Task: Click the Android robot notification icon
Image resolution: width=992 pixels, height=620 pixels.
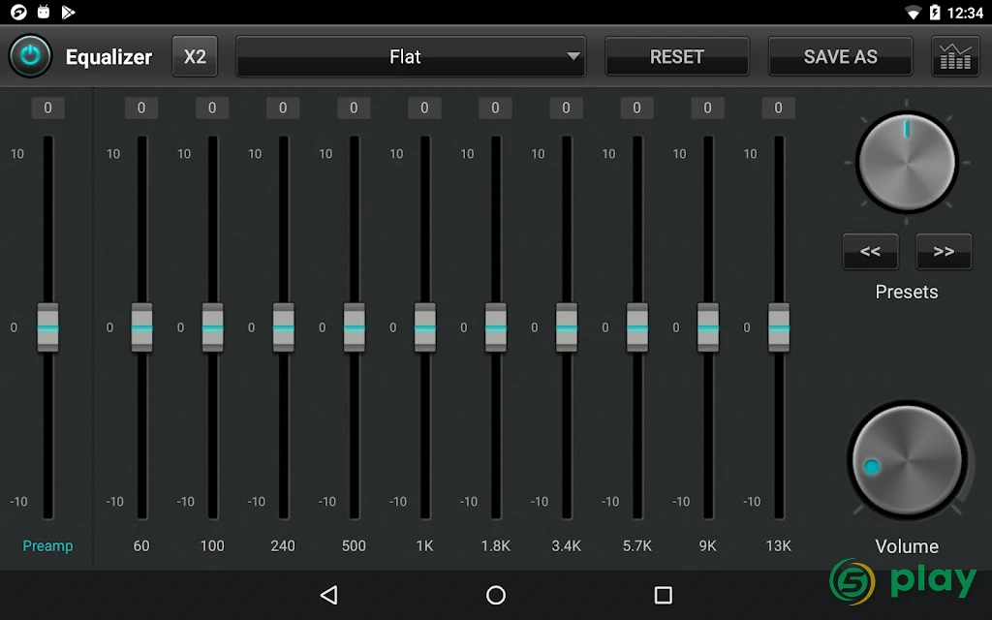Action: pyautogui.click(x=43, y=12)
